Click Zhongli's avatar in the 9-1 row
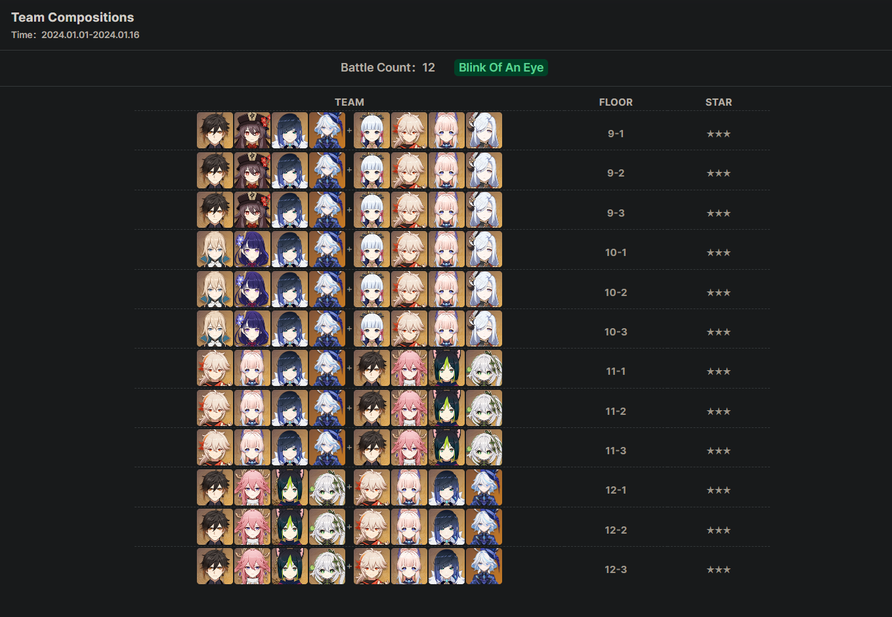Viewport: 892px width, 617px height. [x=215, y=131]
